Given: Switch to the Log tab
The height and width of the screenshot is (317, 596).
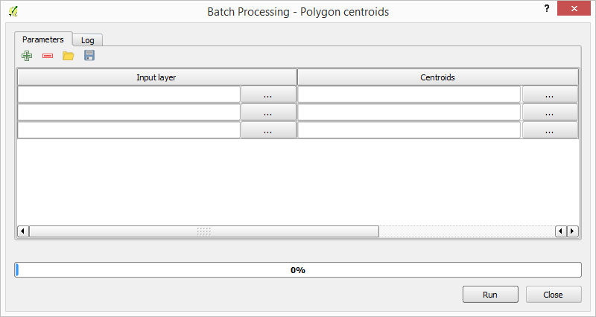Looking at the screenshot, I should pos(88,40).
